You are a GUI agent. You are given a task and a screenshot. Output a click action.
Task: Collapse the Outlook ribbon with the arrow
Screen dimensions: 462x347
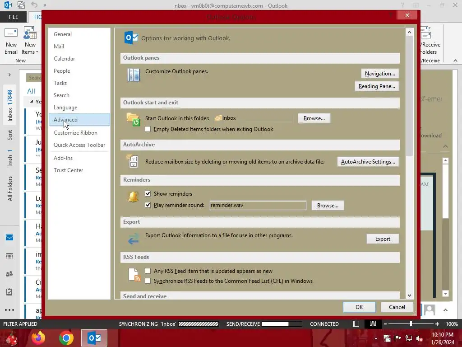455,61
